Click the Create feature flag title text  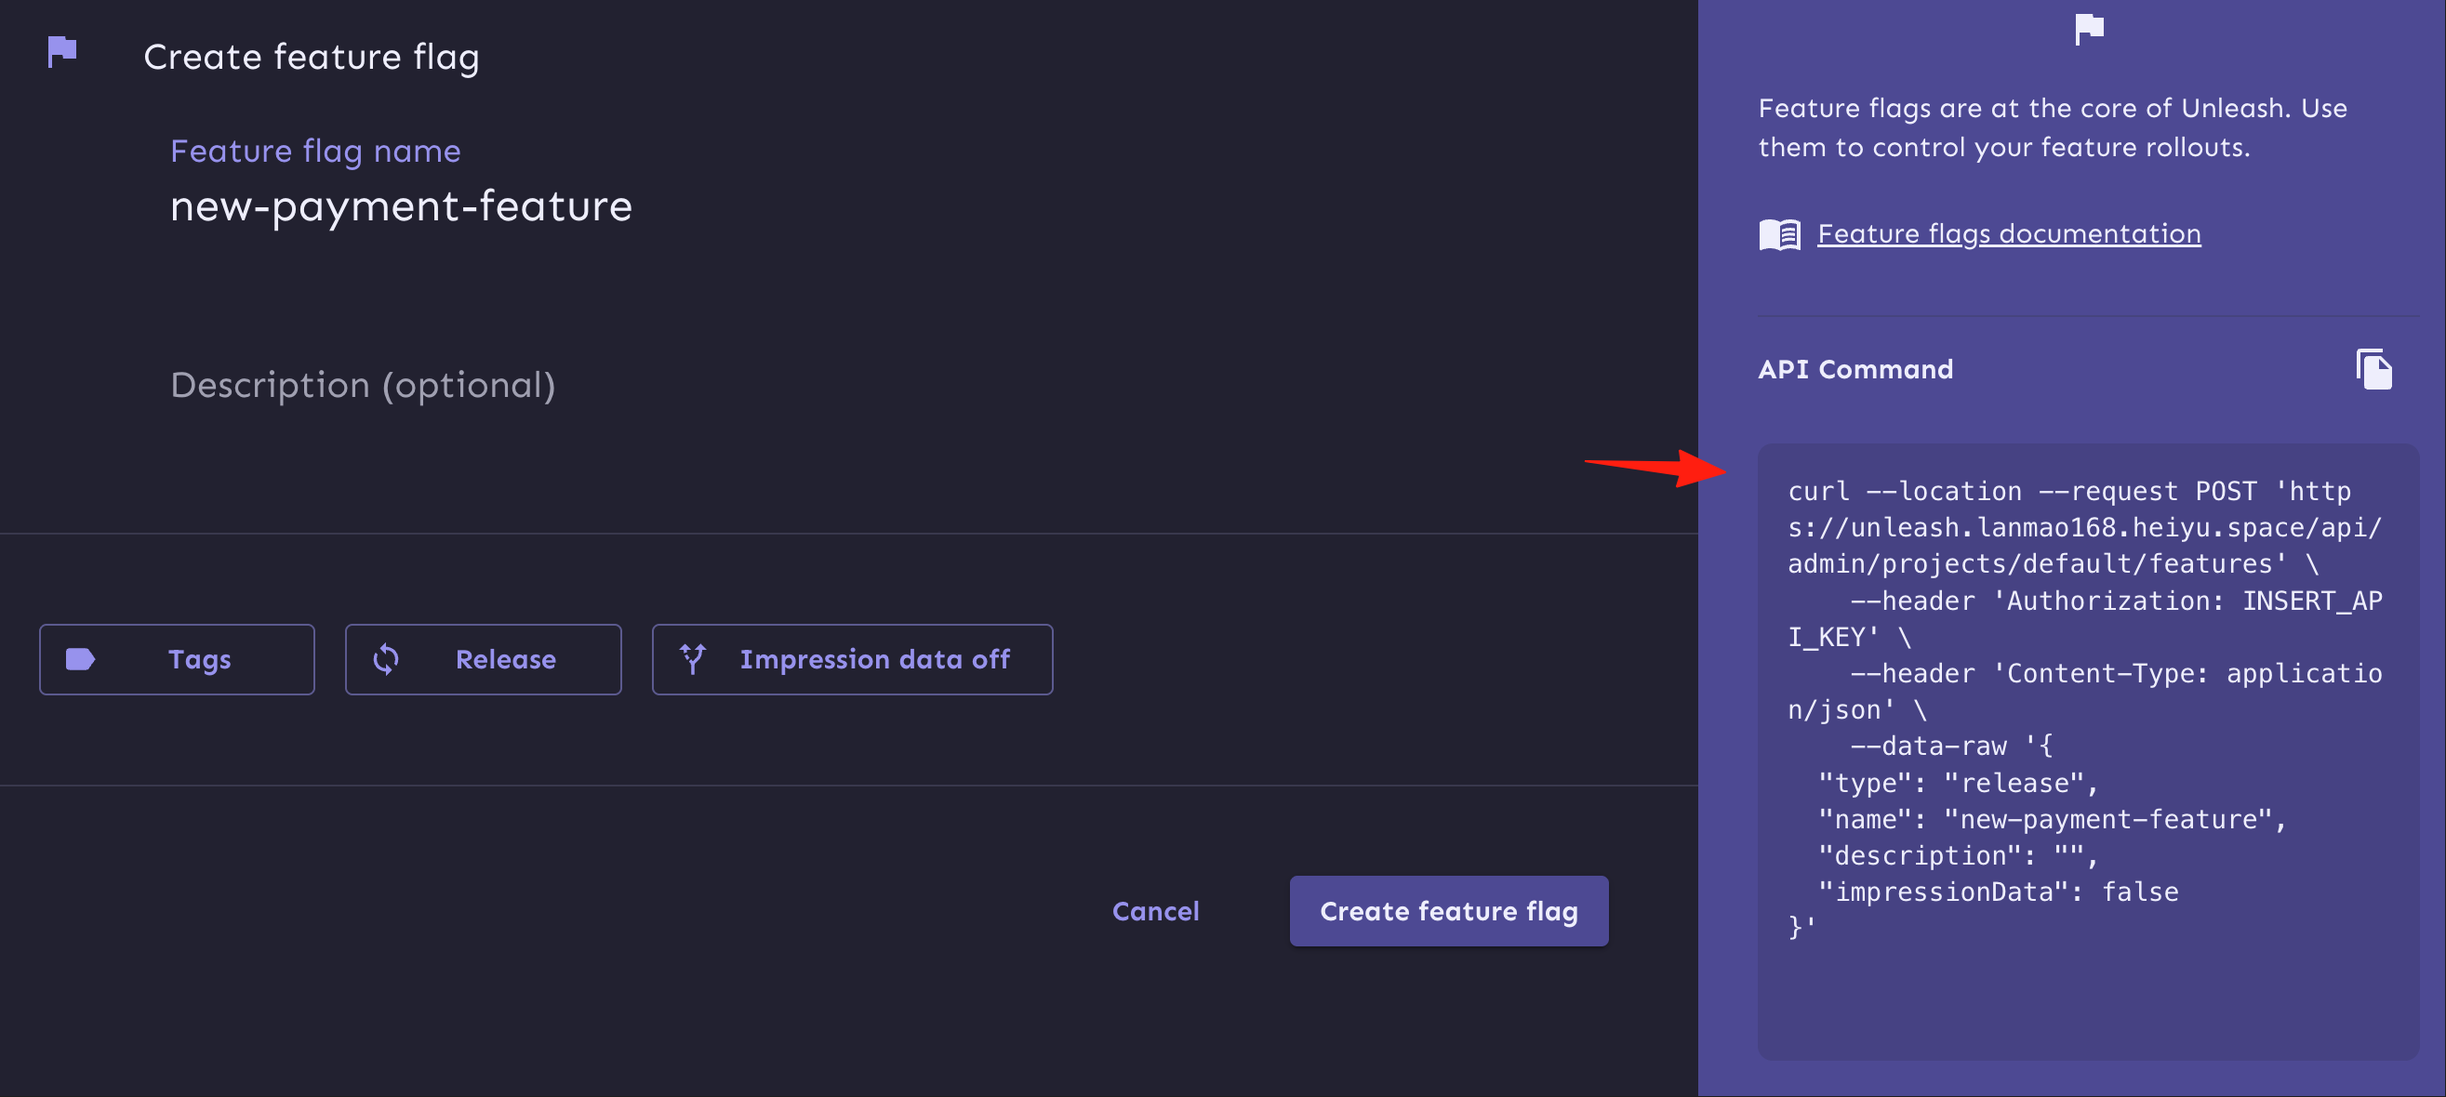pos(311,57)
